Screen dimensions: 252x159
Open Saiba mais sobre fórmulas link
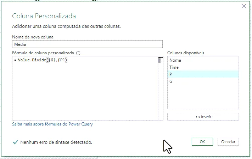pos(52,124)
